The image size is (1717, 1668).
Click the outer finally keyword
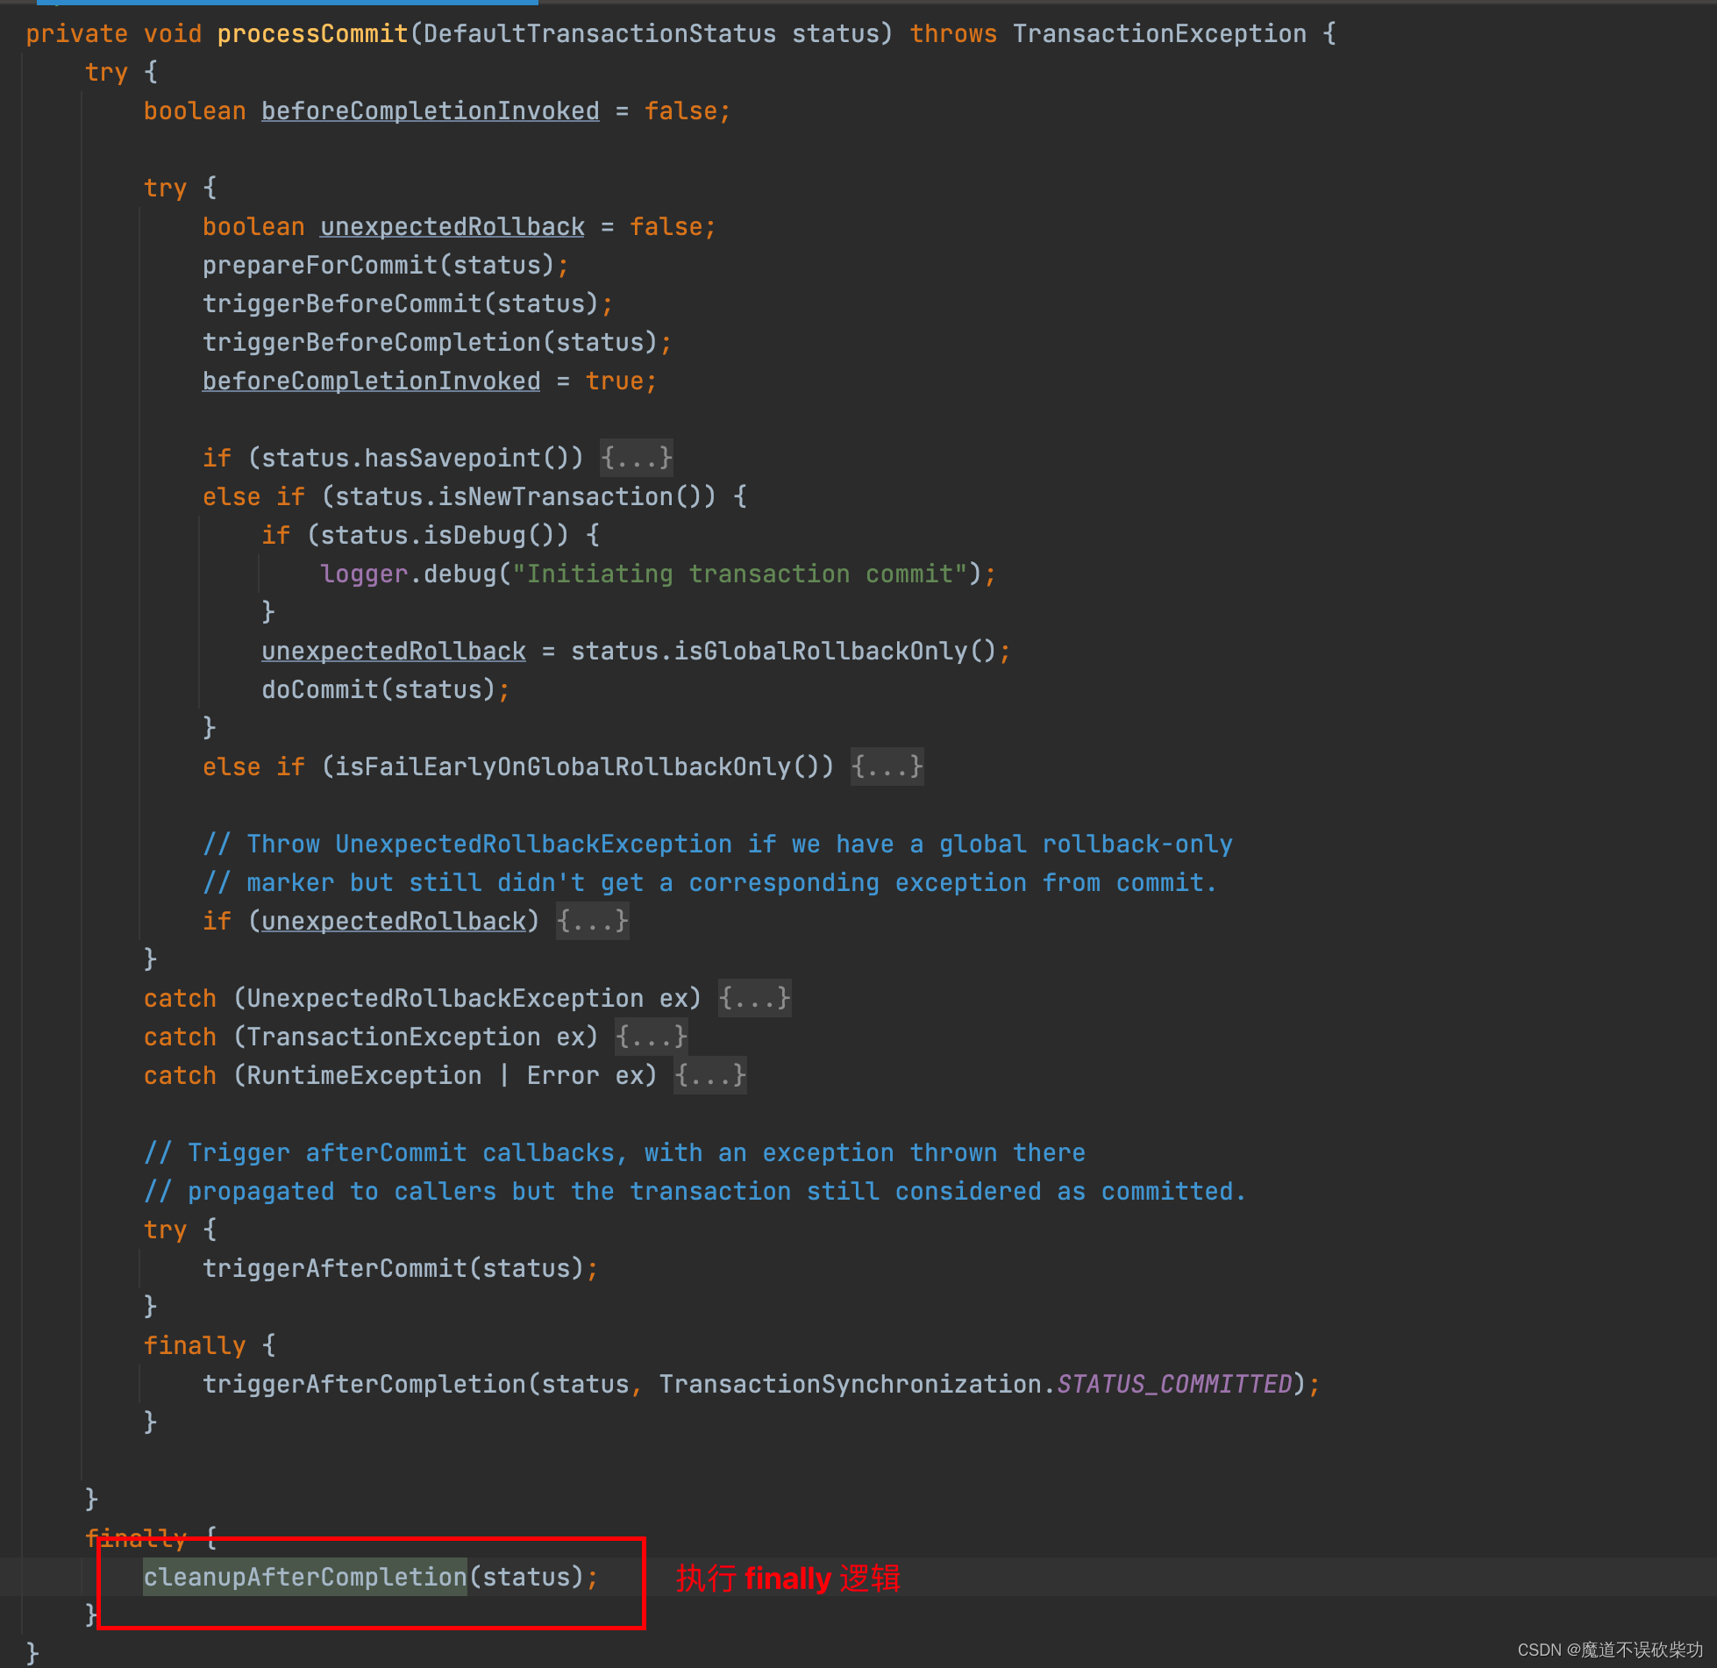135,1538
